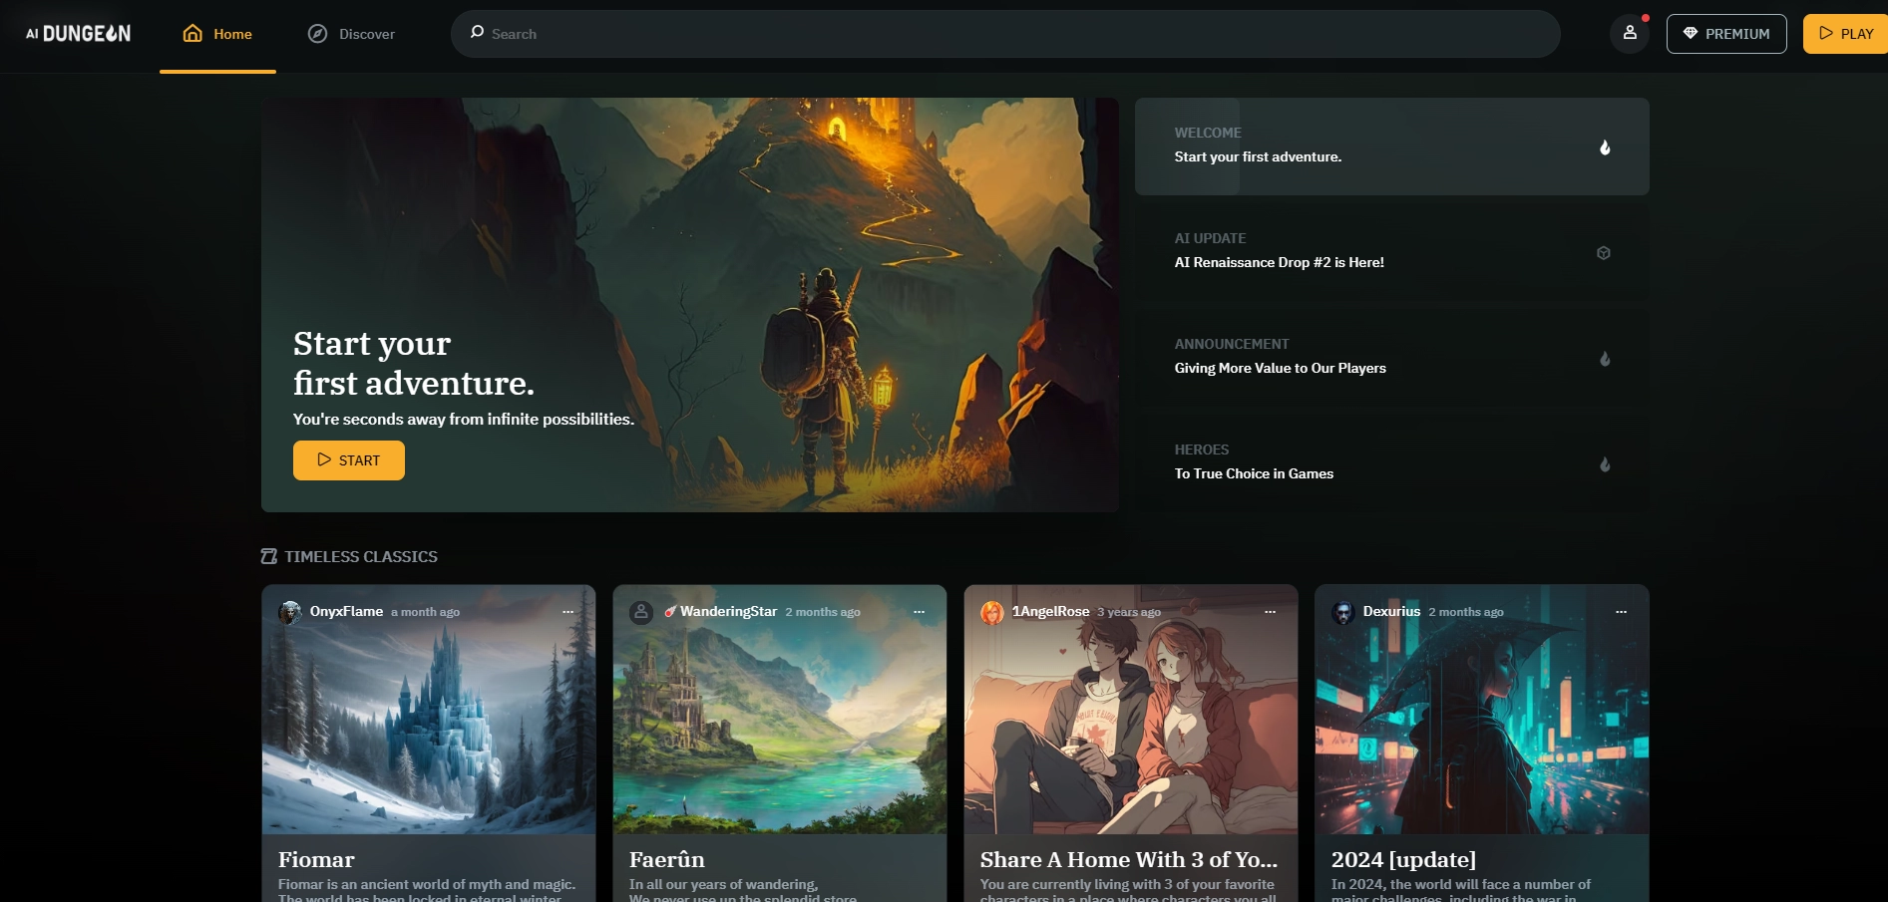The image size is (1888, 902).
Task: Click the cube icon beside AI Update
Action: [x=1603, y=253]
